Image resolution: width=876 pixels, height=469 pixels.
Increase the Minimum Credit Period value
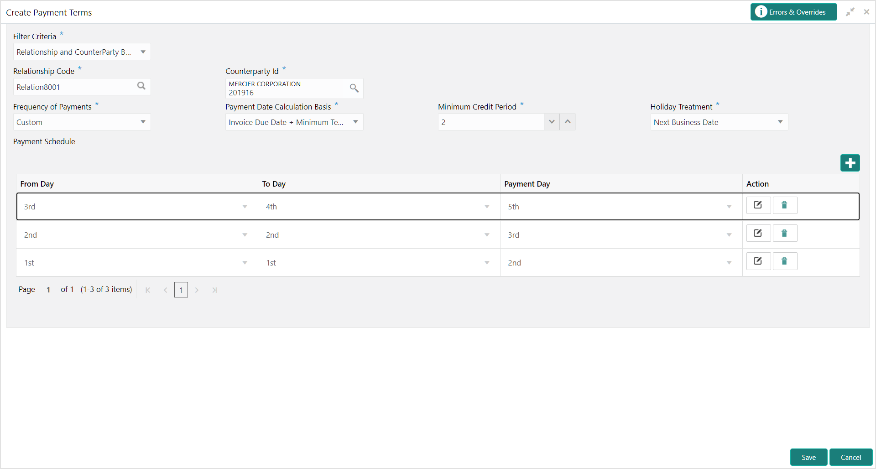(568, 122)
